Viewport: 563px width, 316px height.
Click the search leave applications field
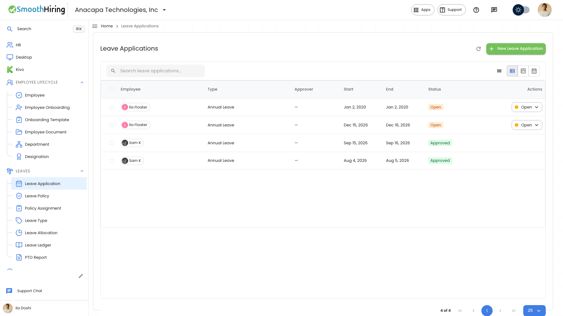click(156, 71)
